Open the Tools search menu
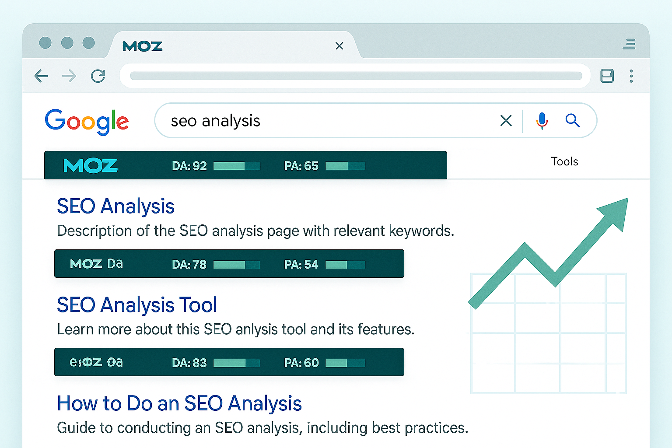The width and height of the screenshot is (672, 448). (x=564, y=162)
